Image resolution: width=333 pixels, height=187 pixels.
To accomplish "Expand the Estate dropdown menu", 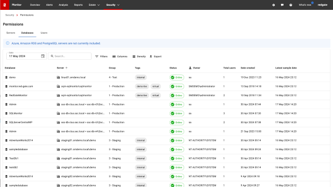I will pos(94,5).
